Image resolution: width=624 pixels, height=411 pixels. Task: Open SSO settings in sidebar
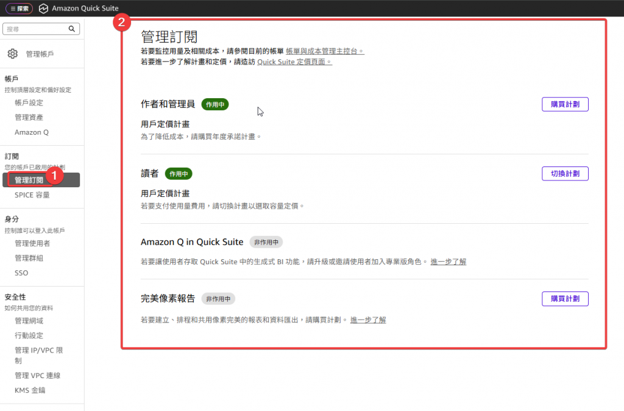pos(21,273)
